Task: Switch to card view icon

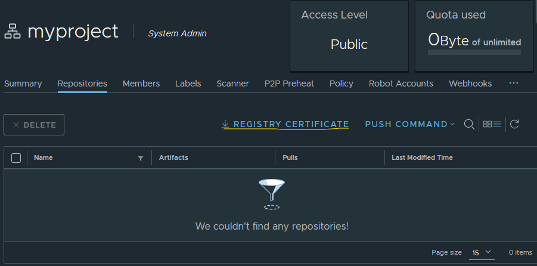Action: 487,124
